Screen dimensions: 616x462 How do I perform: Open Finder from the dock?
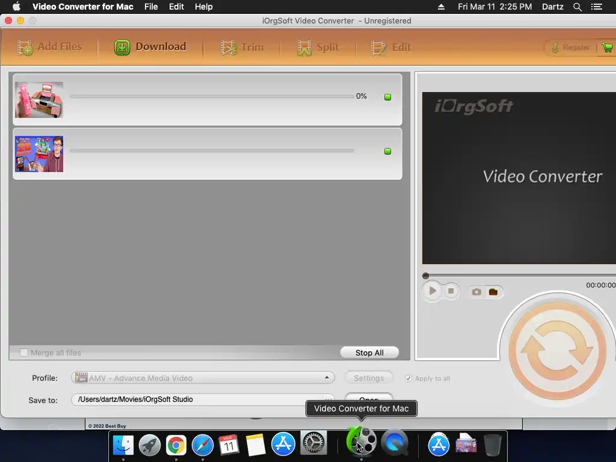point(123,445)
